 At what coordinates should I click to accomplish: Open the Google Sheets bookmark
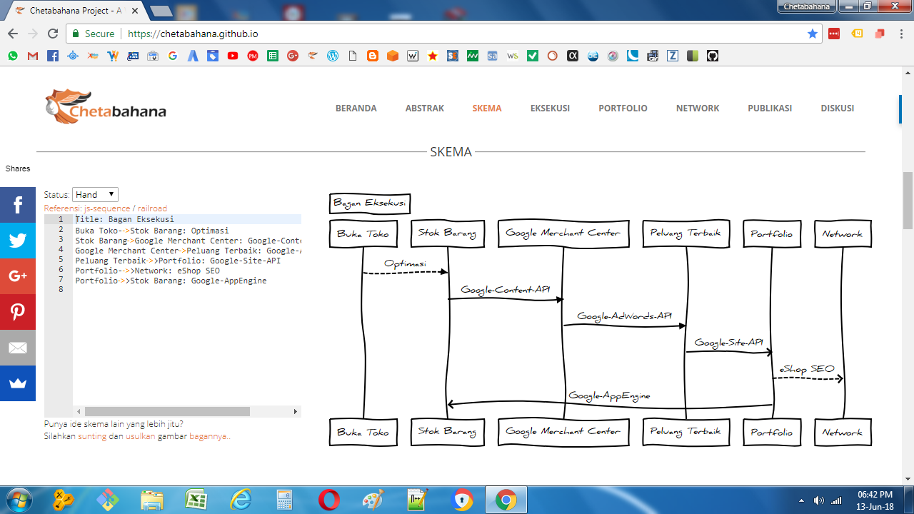coord(273,56)
